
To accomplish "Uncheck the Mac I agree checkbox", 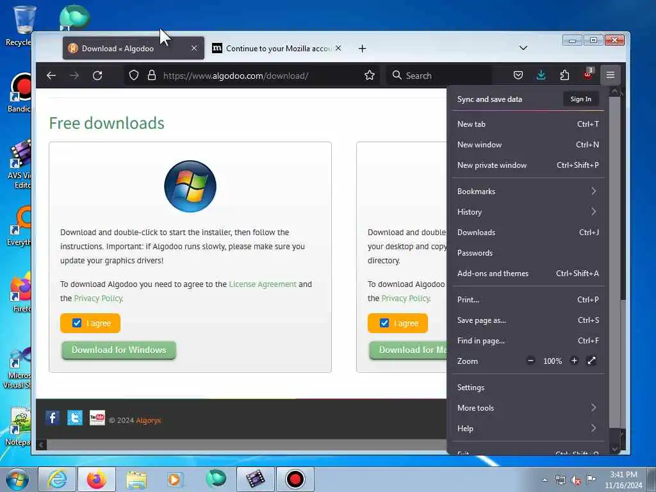I will point(384,323).
